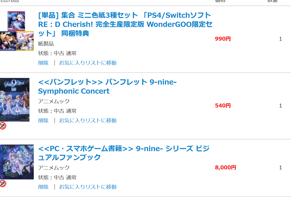This screenshot has width=291, height=197.
Task: Click the 540円 price
Action: click(x=223, y=106)
